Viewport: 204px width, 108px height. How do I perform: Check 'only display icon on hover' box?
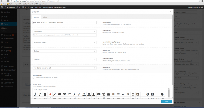34,78
